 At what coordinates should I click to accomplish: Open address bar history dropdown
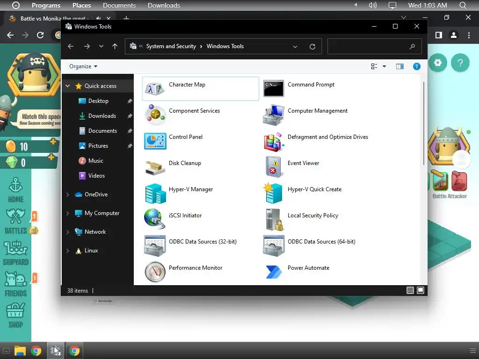click(295, 47)
